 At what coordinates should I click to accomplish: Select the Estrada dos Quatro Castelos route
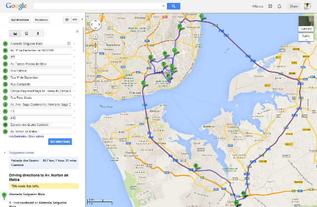click(44, 163)
